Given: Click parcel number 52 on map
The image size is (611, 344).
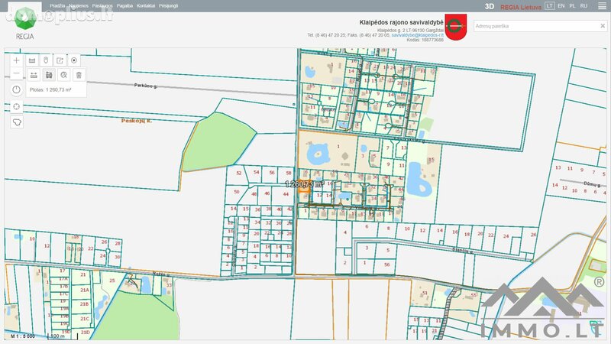Looking at the screenshot, I should 239,173.
